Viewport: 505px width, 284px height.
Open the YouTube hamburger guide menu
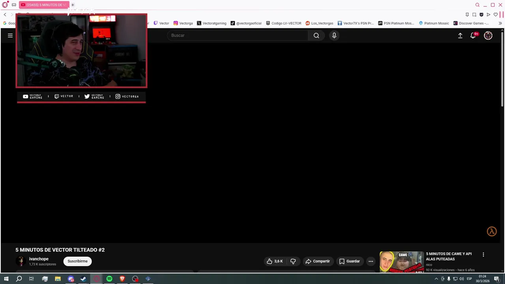click(x=10, y=35)
